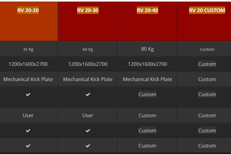
Task: Select the 80 Kg cell
Action: pyautogui.click(x=148, y=49)
